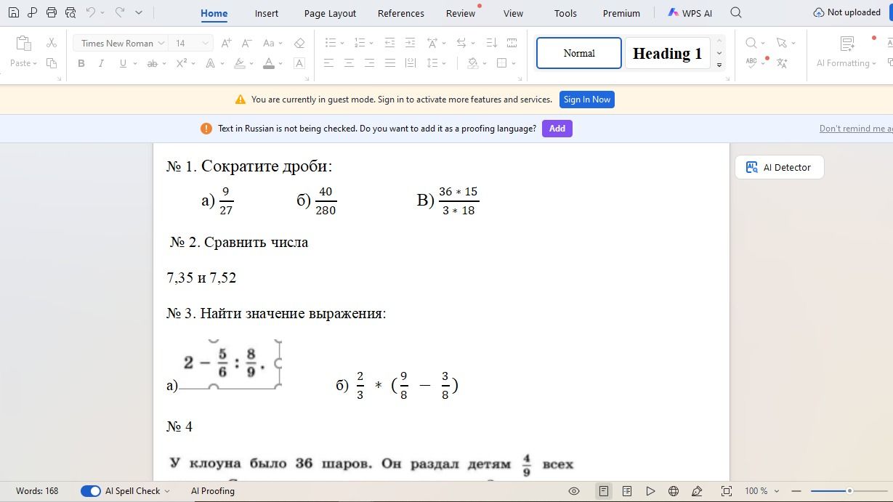
Task: Justify text alignment
Action: pyautogui.click(x=389, y=63)
